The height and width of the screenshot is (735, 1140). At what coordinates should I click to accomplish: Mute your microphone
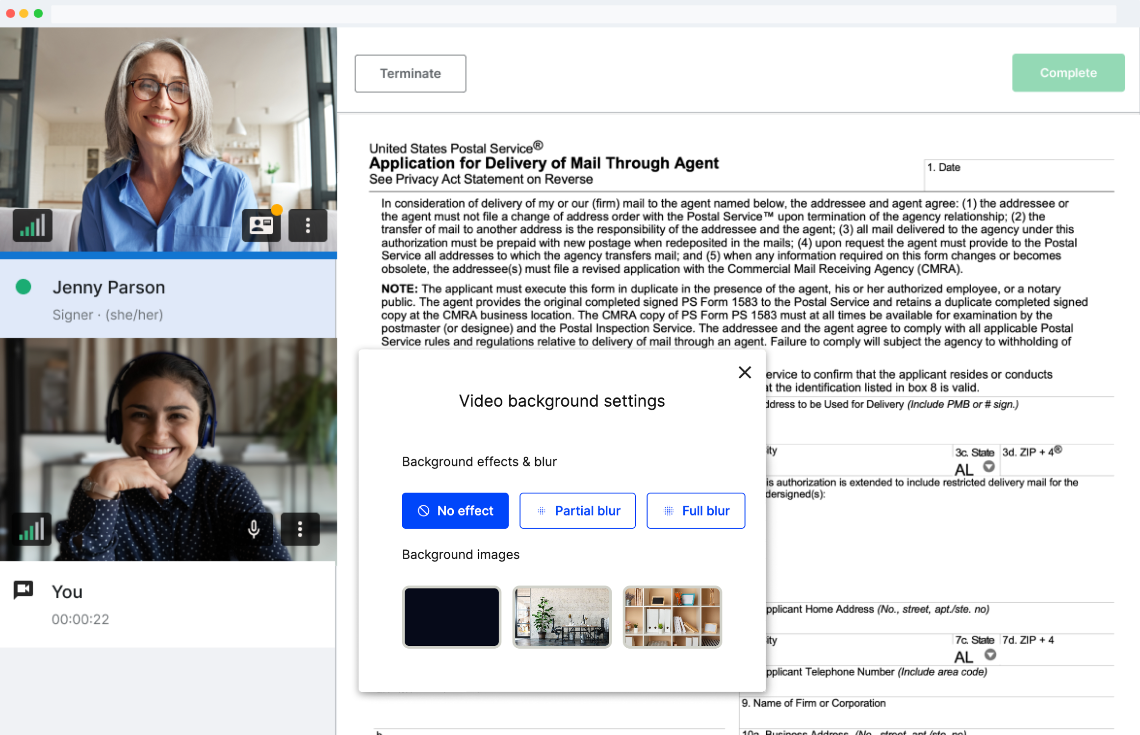coord(254,529)
